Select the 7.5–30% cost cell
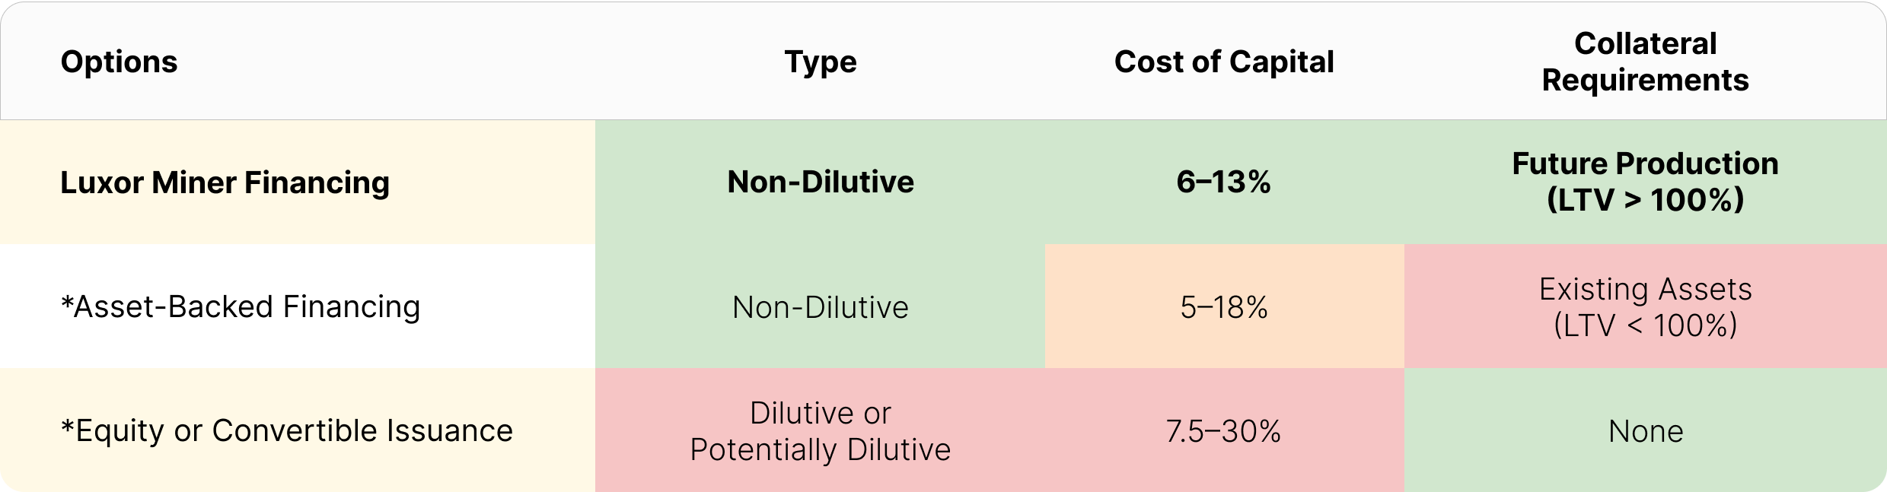Viewport: 1887px width, 492px height. click(x=1223, y=431)
